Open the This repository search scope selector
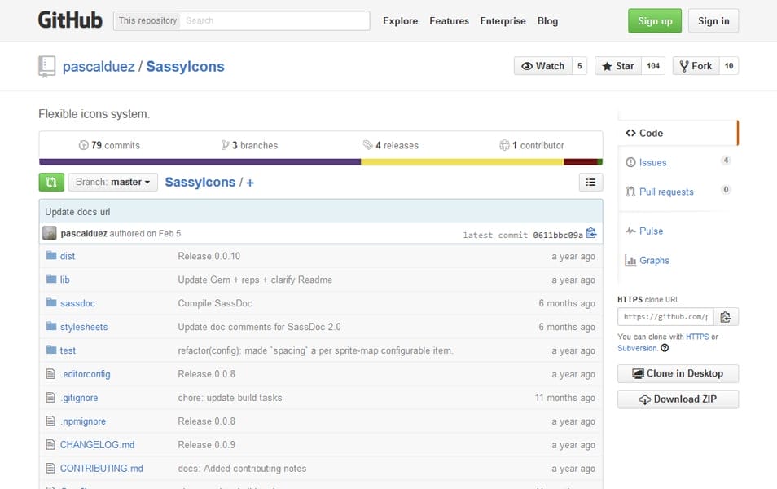Image resolution: width=777 pixels, height=489 pixels. pos(147,20)
